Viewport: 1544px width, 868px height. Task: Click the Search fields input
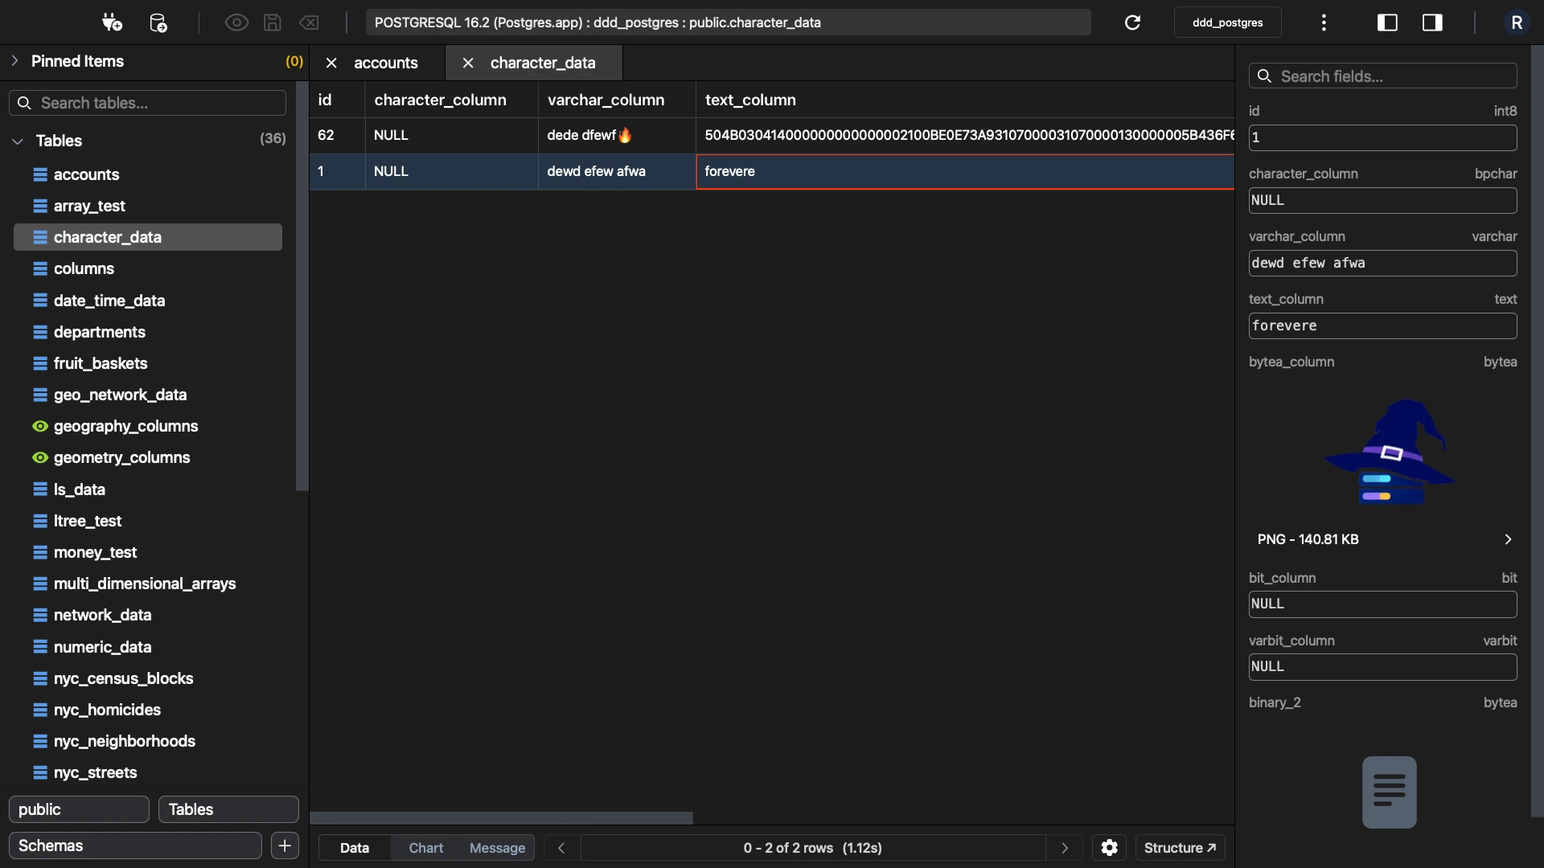pos(1383,76)
